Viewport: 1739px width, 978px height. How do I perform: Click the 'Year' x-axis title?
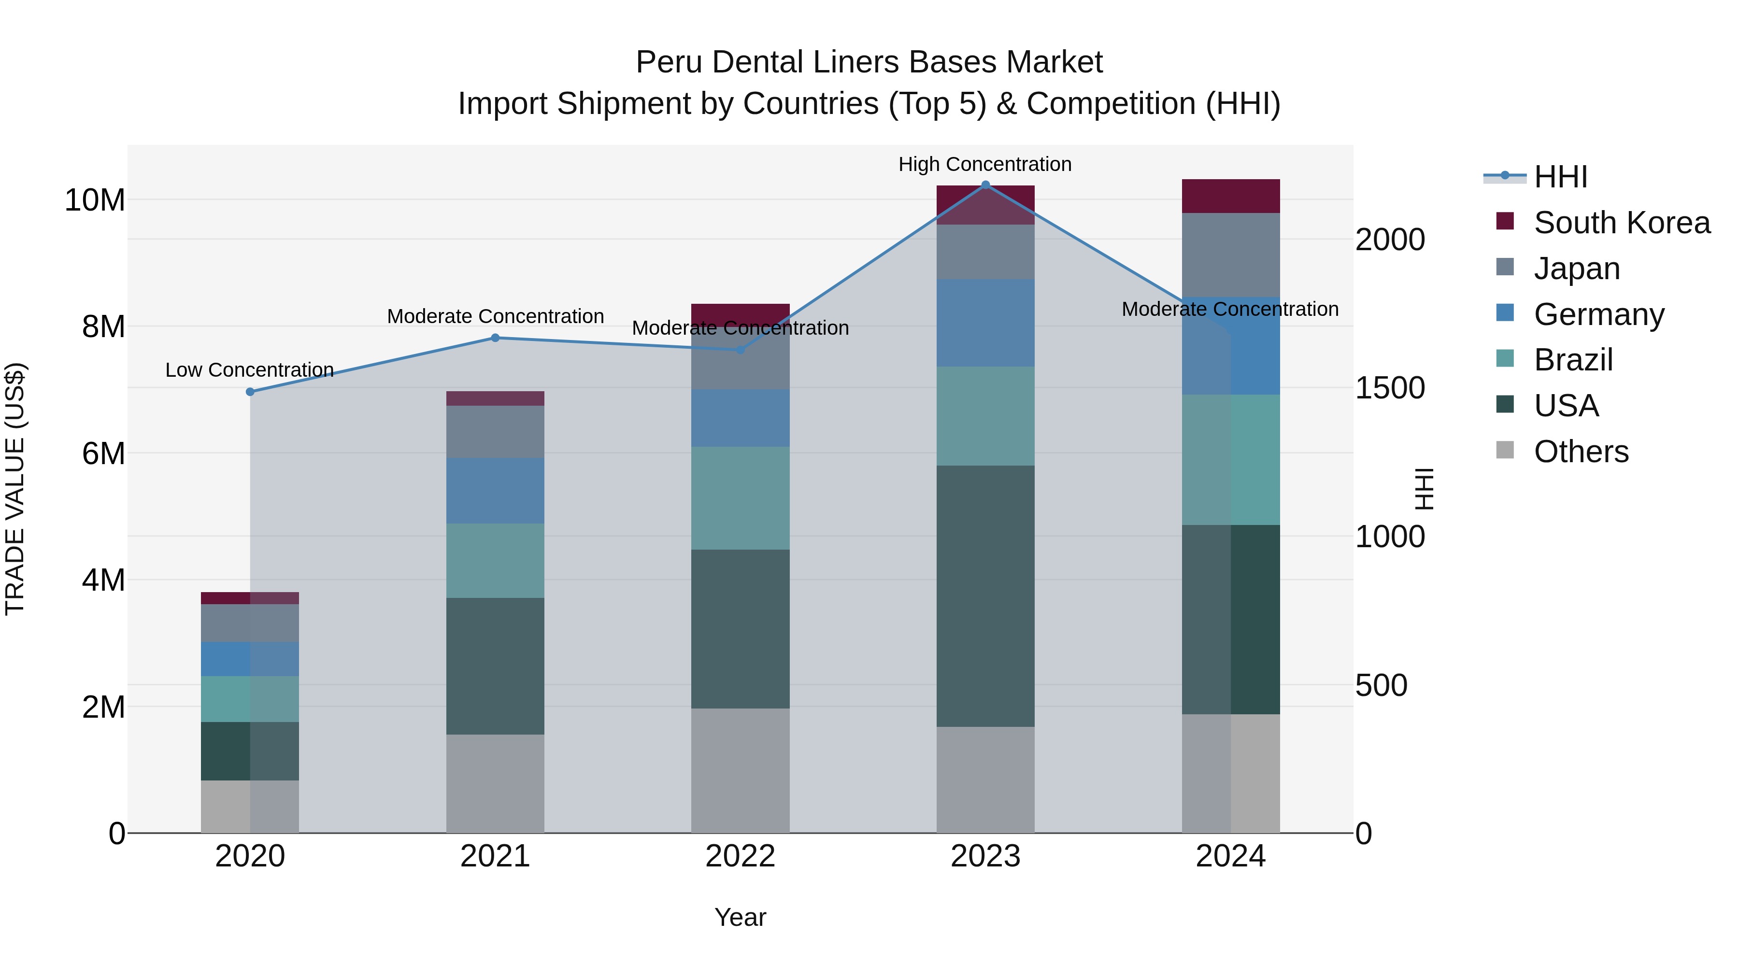(740, 918)
